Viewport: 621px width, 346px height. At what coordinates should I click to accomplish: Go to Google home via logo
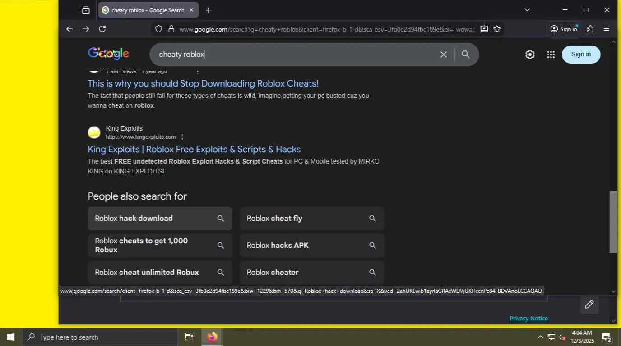pos(109,54)
